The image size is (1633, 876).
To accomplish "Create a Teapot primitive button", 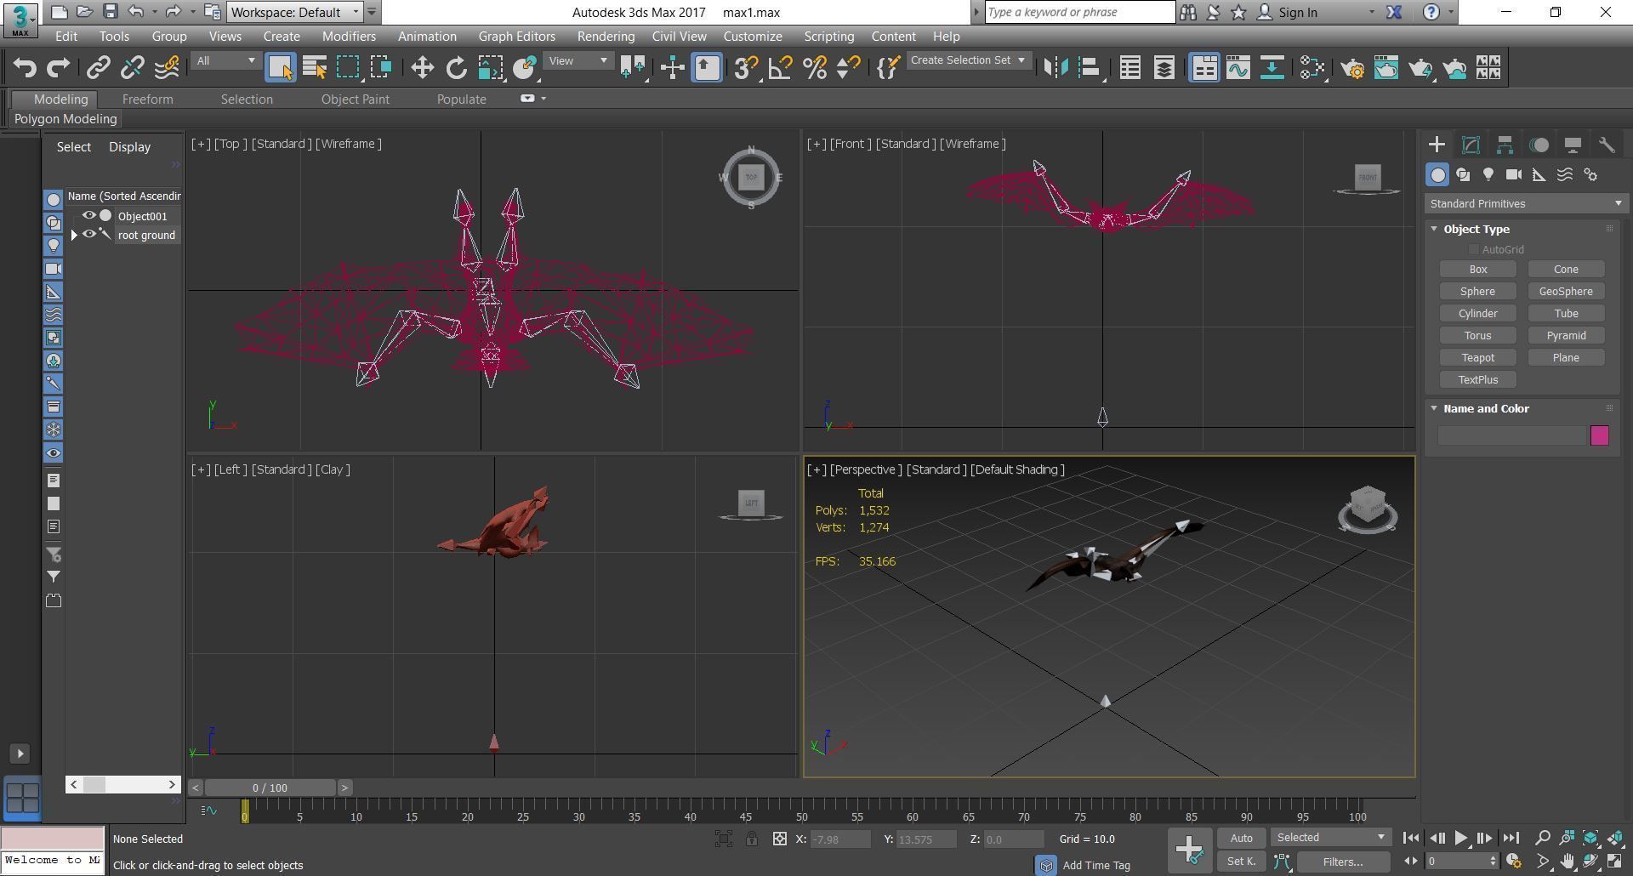I will pyautogui.click(x=1477, y=358).
